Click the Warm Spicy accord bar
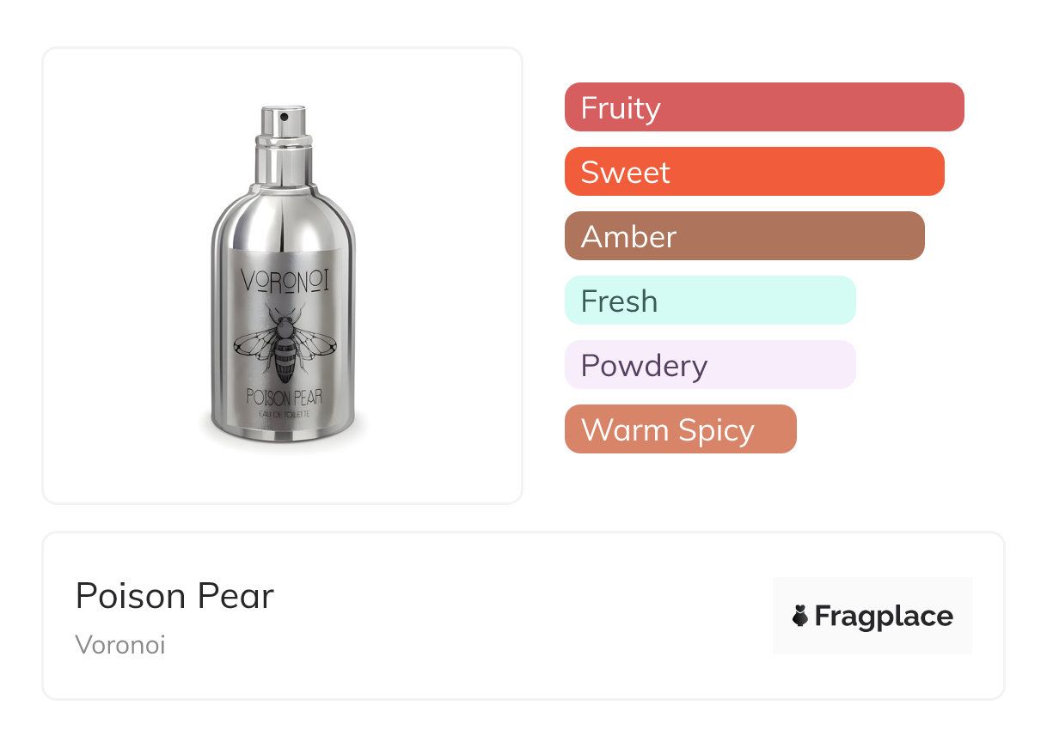Screen dimensions: 1047x742 pyautogui.click(x=680, y=429)
